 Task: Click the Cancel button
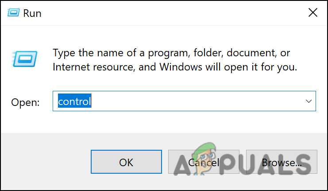(203, 162)
